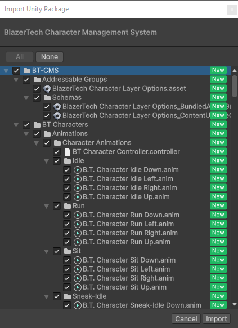Click the Sneak-Idle Down.anim clip icon
The height and width of the screenshot is (328, 238).
(78, 305)
